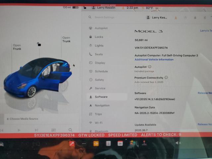The image size is (212, 159).
Task: Tap the info icon next to Autopilot
Action: pyautogui.click(x=149, y=67)
